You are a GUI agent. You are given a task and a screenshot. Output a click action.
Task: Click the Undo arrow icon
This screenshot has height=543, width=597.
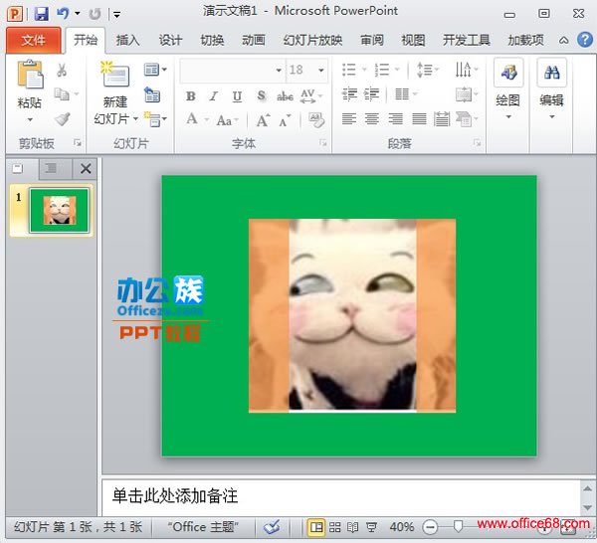pyautogui.click(x=62, y=14)
